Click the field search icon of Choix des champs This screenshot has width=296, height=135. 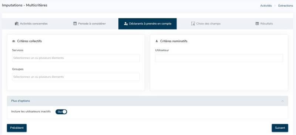click(x=193, y=24)
